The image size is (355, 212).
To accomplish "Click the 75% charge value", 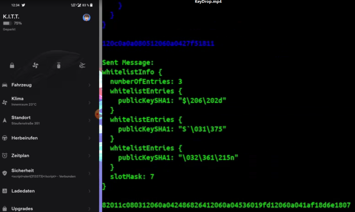I will 18,23.
